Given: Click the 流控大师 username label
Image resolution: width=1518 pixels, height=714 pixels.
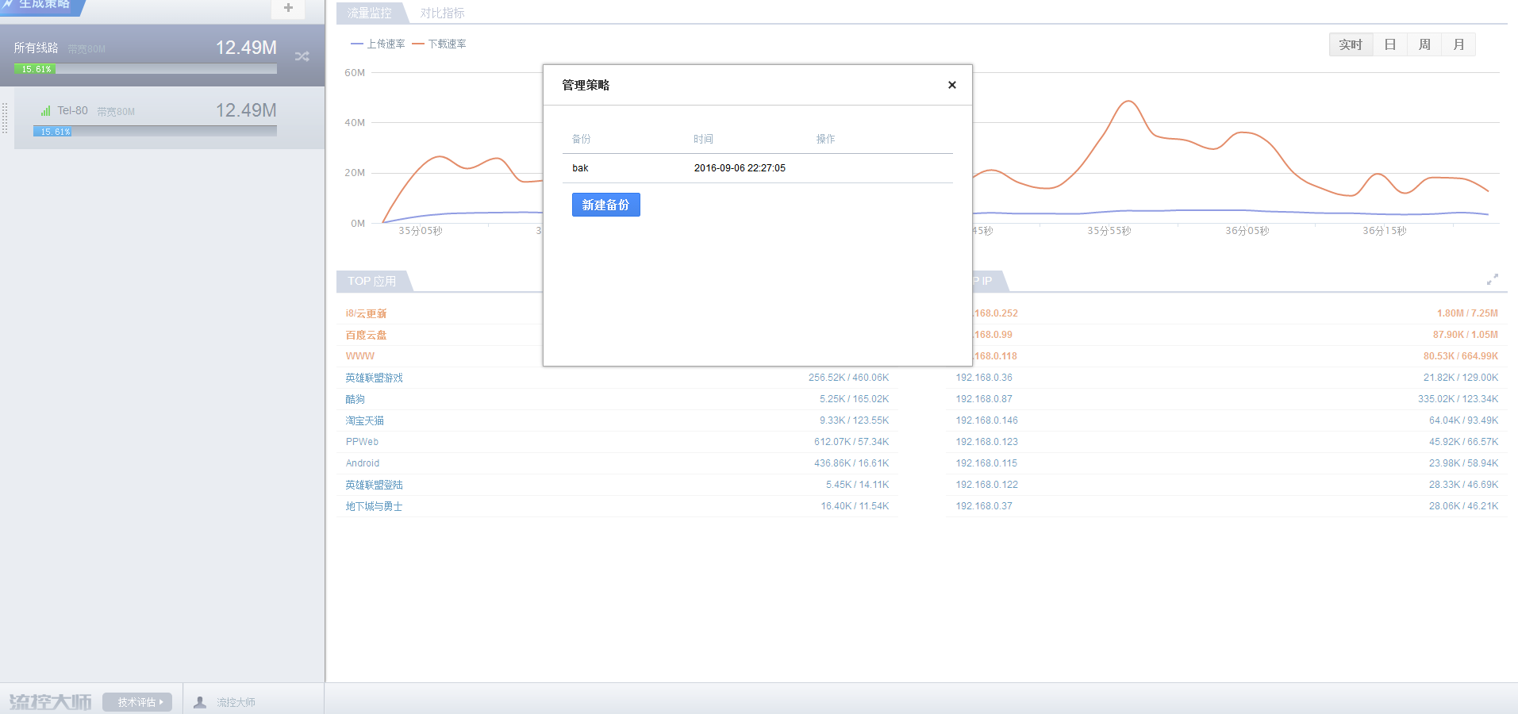Looking at the screenshot, I should [236, 702].
